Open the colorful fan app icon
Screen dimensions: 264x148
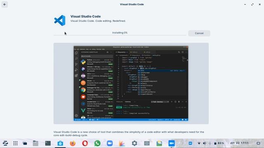[x=122, y=143]
